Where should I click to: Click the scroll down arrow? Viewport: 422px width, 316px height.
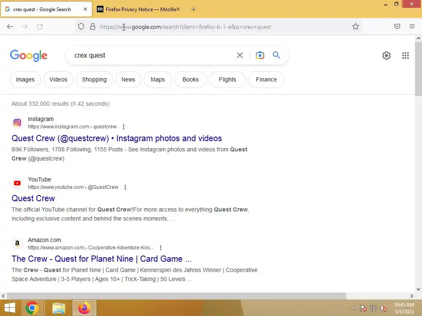point(418,289)
